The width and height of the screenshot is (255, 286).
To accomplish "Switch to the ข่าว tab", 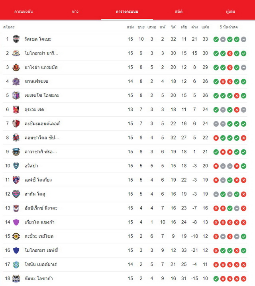I will tap(75, 11).
